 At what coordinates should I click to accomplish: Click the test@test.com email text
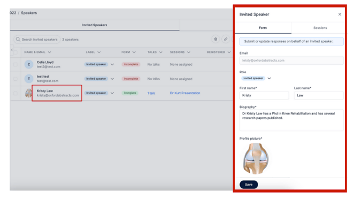[48, 81]
